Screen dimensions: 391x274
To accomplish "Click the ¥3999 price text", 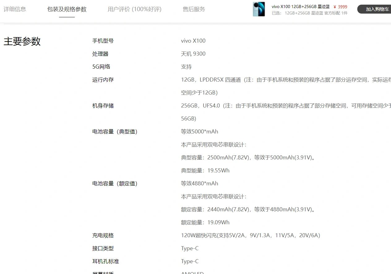I will [x=340, y=7].
